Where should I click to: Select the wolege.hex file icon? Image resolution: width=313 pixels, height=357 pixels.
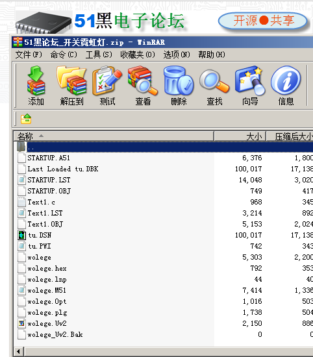(21, 268)
